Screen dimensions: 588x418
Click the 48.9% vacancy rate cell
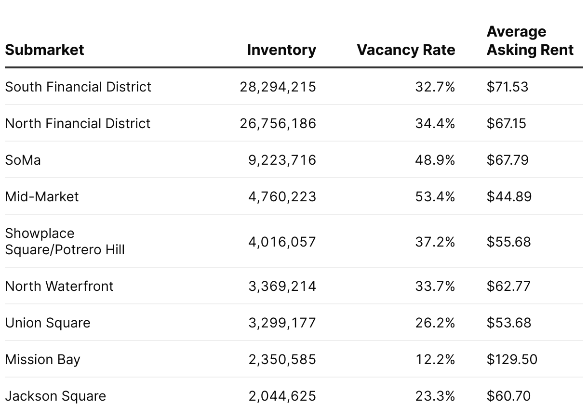[x=435, y=160]
